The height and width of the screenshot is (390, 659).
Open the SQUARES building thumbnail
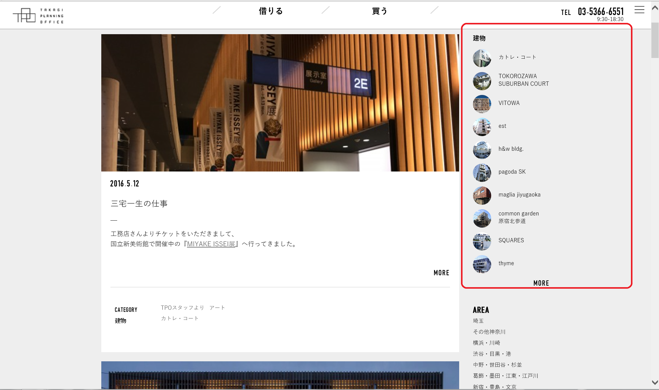click(x=482, y=241)
